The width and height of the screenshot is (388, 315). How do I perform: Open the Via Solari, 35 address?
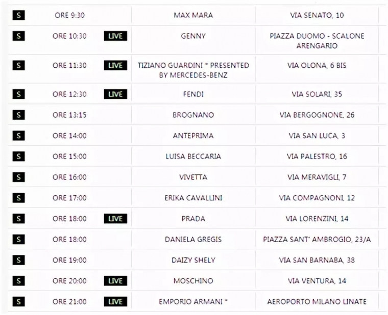tap(317, 94)
